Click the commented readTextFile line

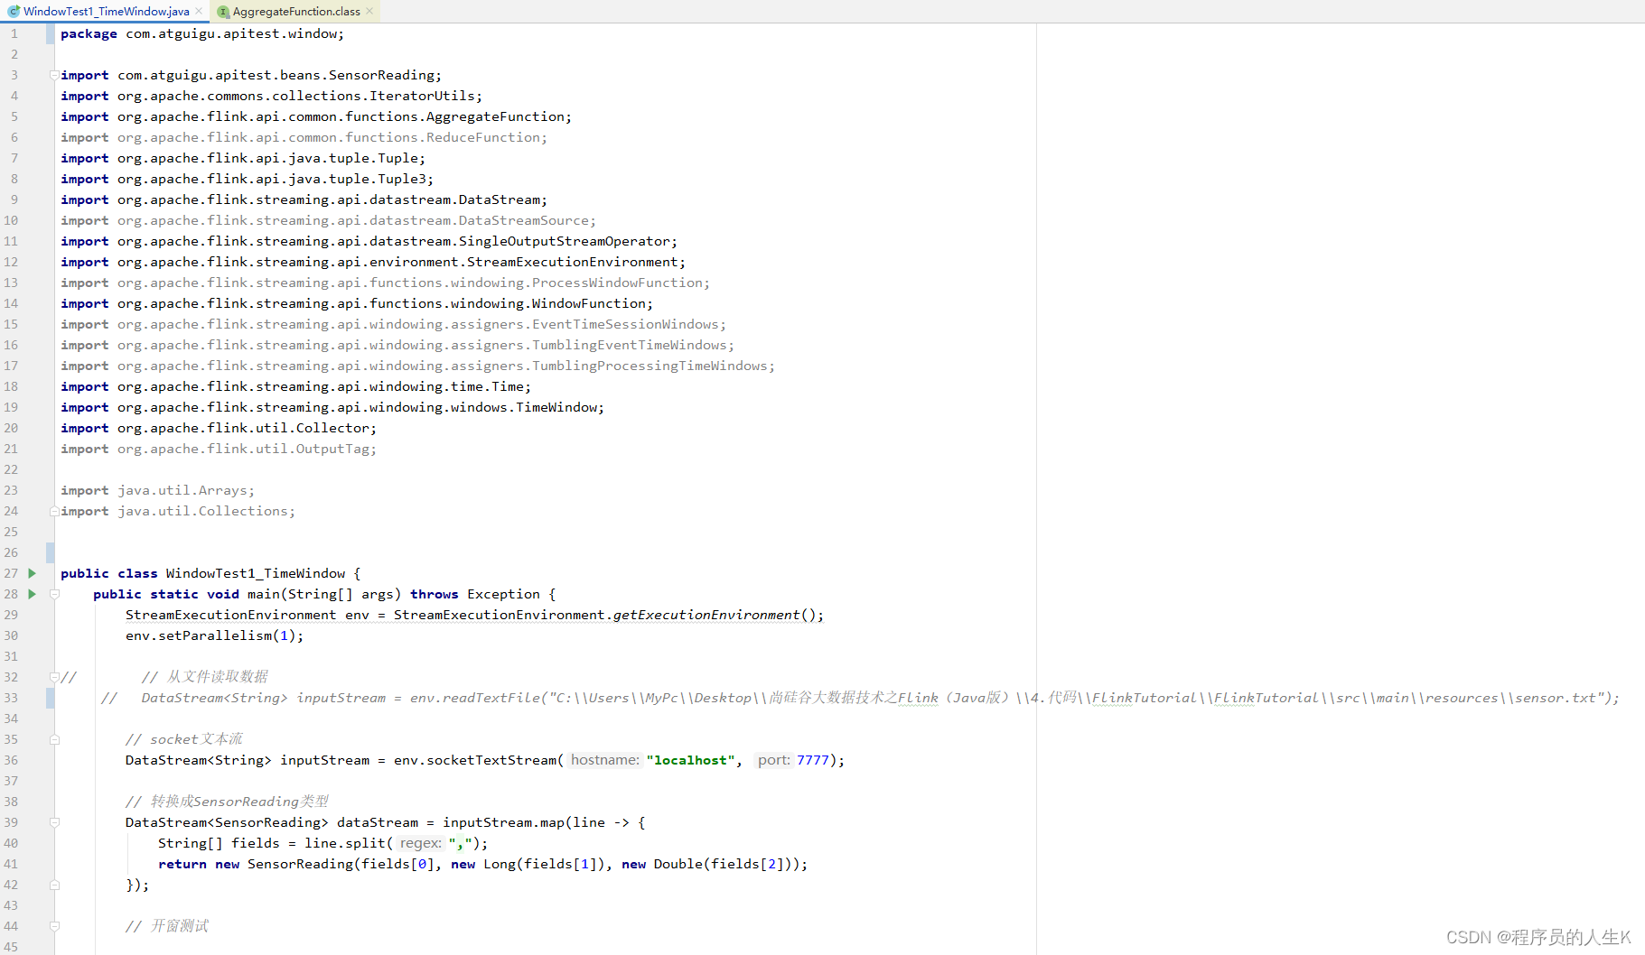[860, 698]
